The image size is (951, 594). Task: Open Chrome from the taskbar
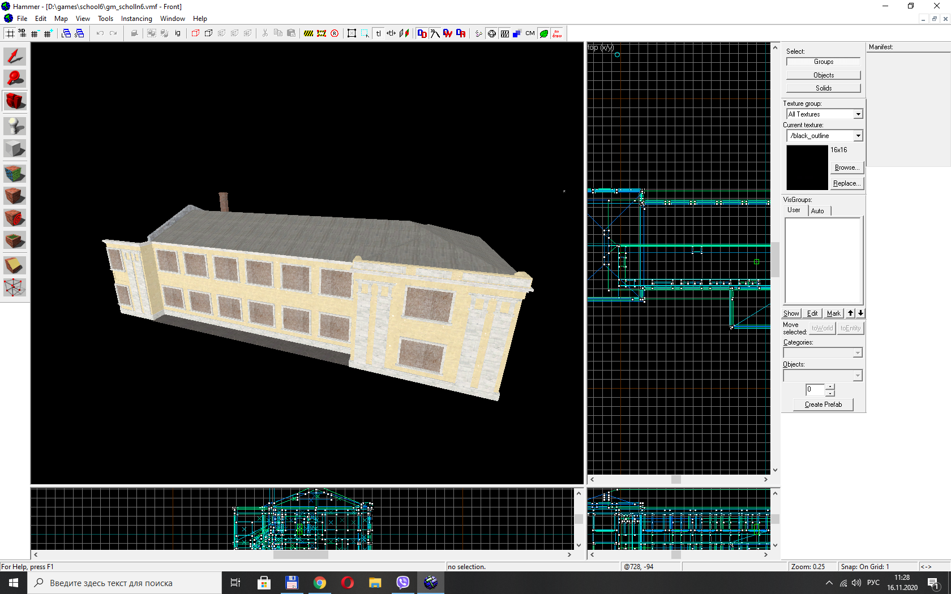[x=320, y=583]
